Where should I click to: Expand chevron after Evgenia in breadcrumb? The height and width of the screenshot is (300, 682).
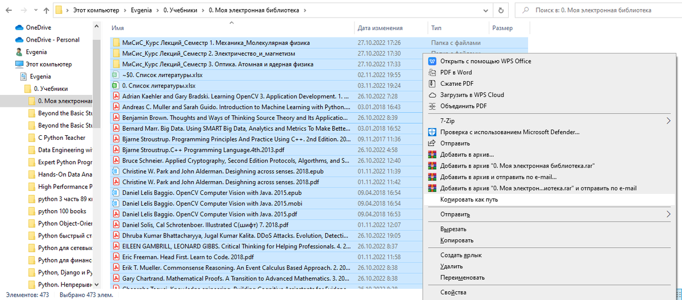[158, 10]
